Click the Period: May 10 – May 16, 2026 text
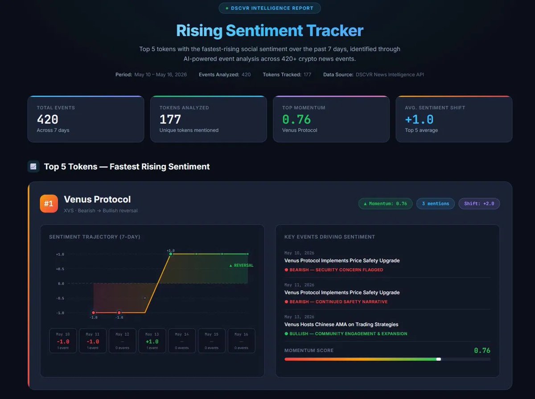This screenshot has width=535, height=399. click(x=151, y=75)
